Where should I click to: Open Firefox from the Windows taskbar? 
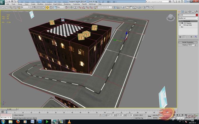tap(18, 122)
